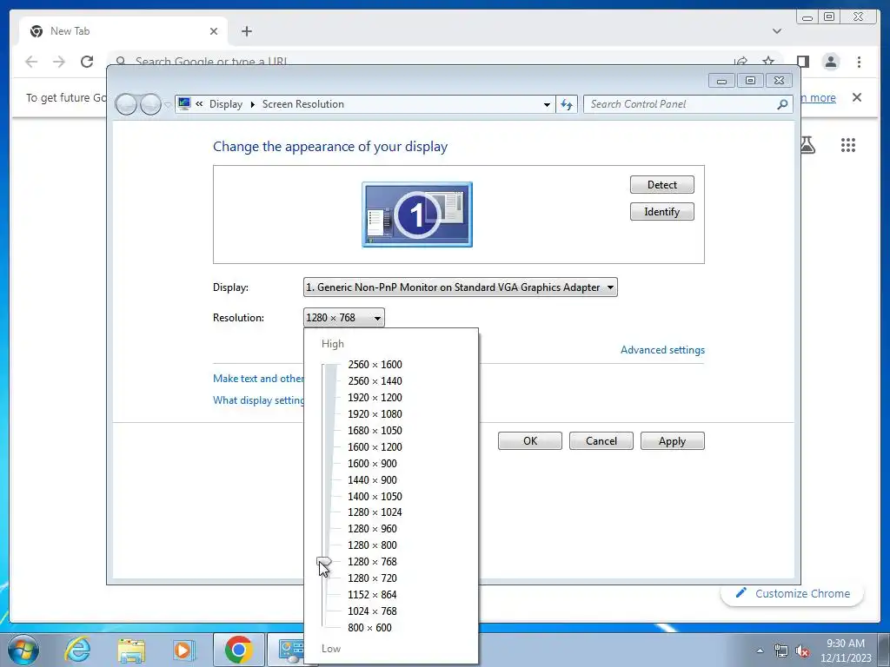Click 'What display settings' link
The height and width of the screenshot is (667, 890).
pyautogui.click(x=258, y=400)
